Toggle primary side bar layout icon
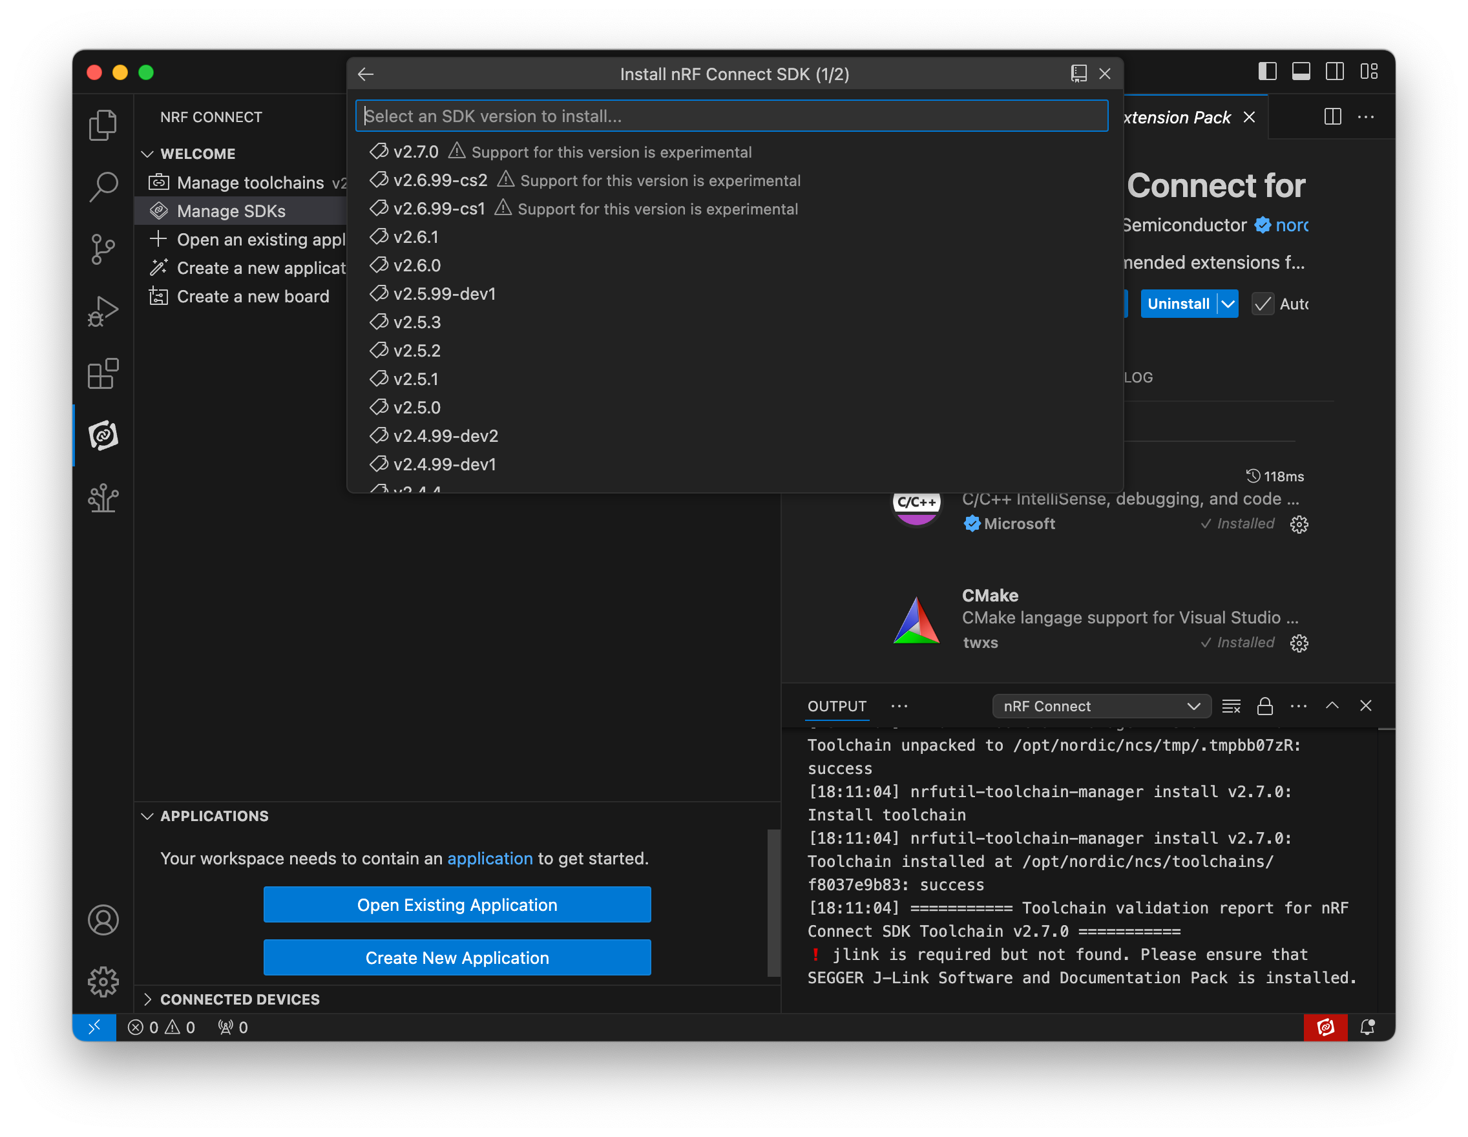 1268,71
